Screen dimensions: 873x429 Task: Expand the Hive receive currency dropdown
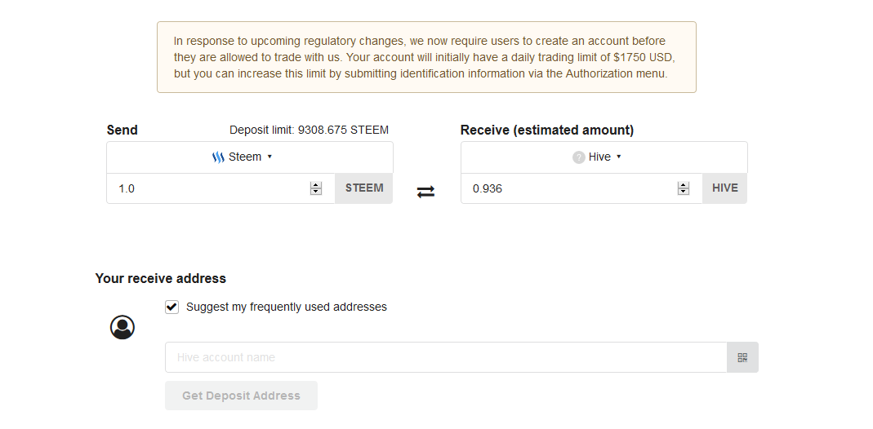click(x=604, y=157)
